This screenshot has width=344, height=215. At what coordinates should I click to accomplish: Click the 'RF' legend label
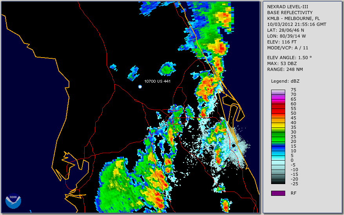(293, 193)
